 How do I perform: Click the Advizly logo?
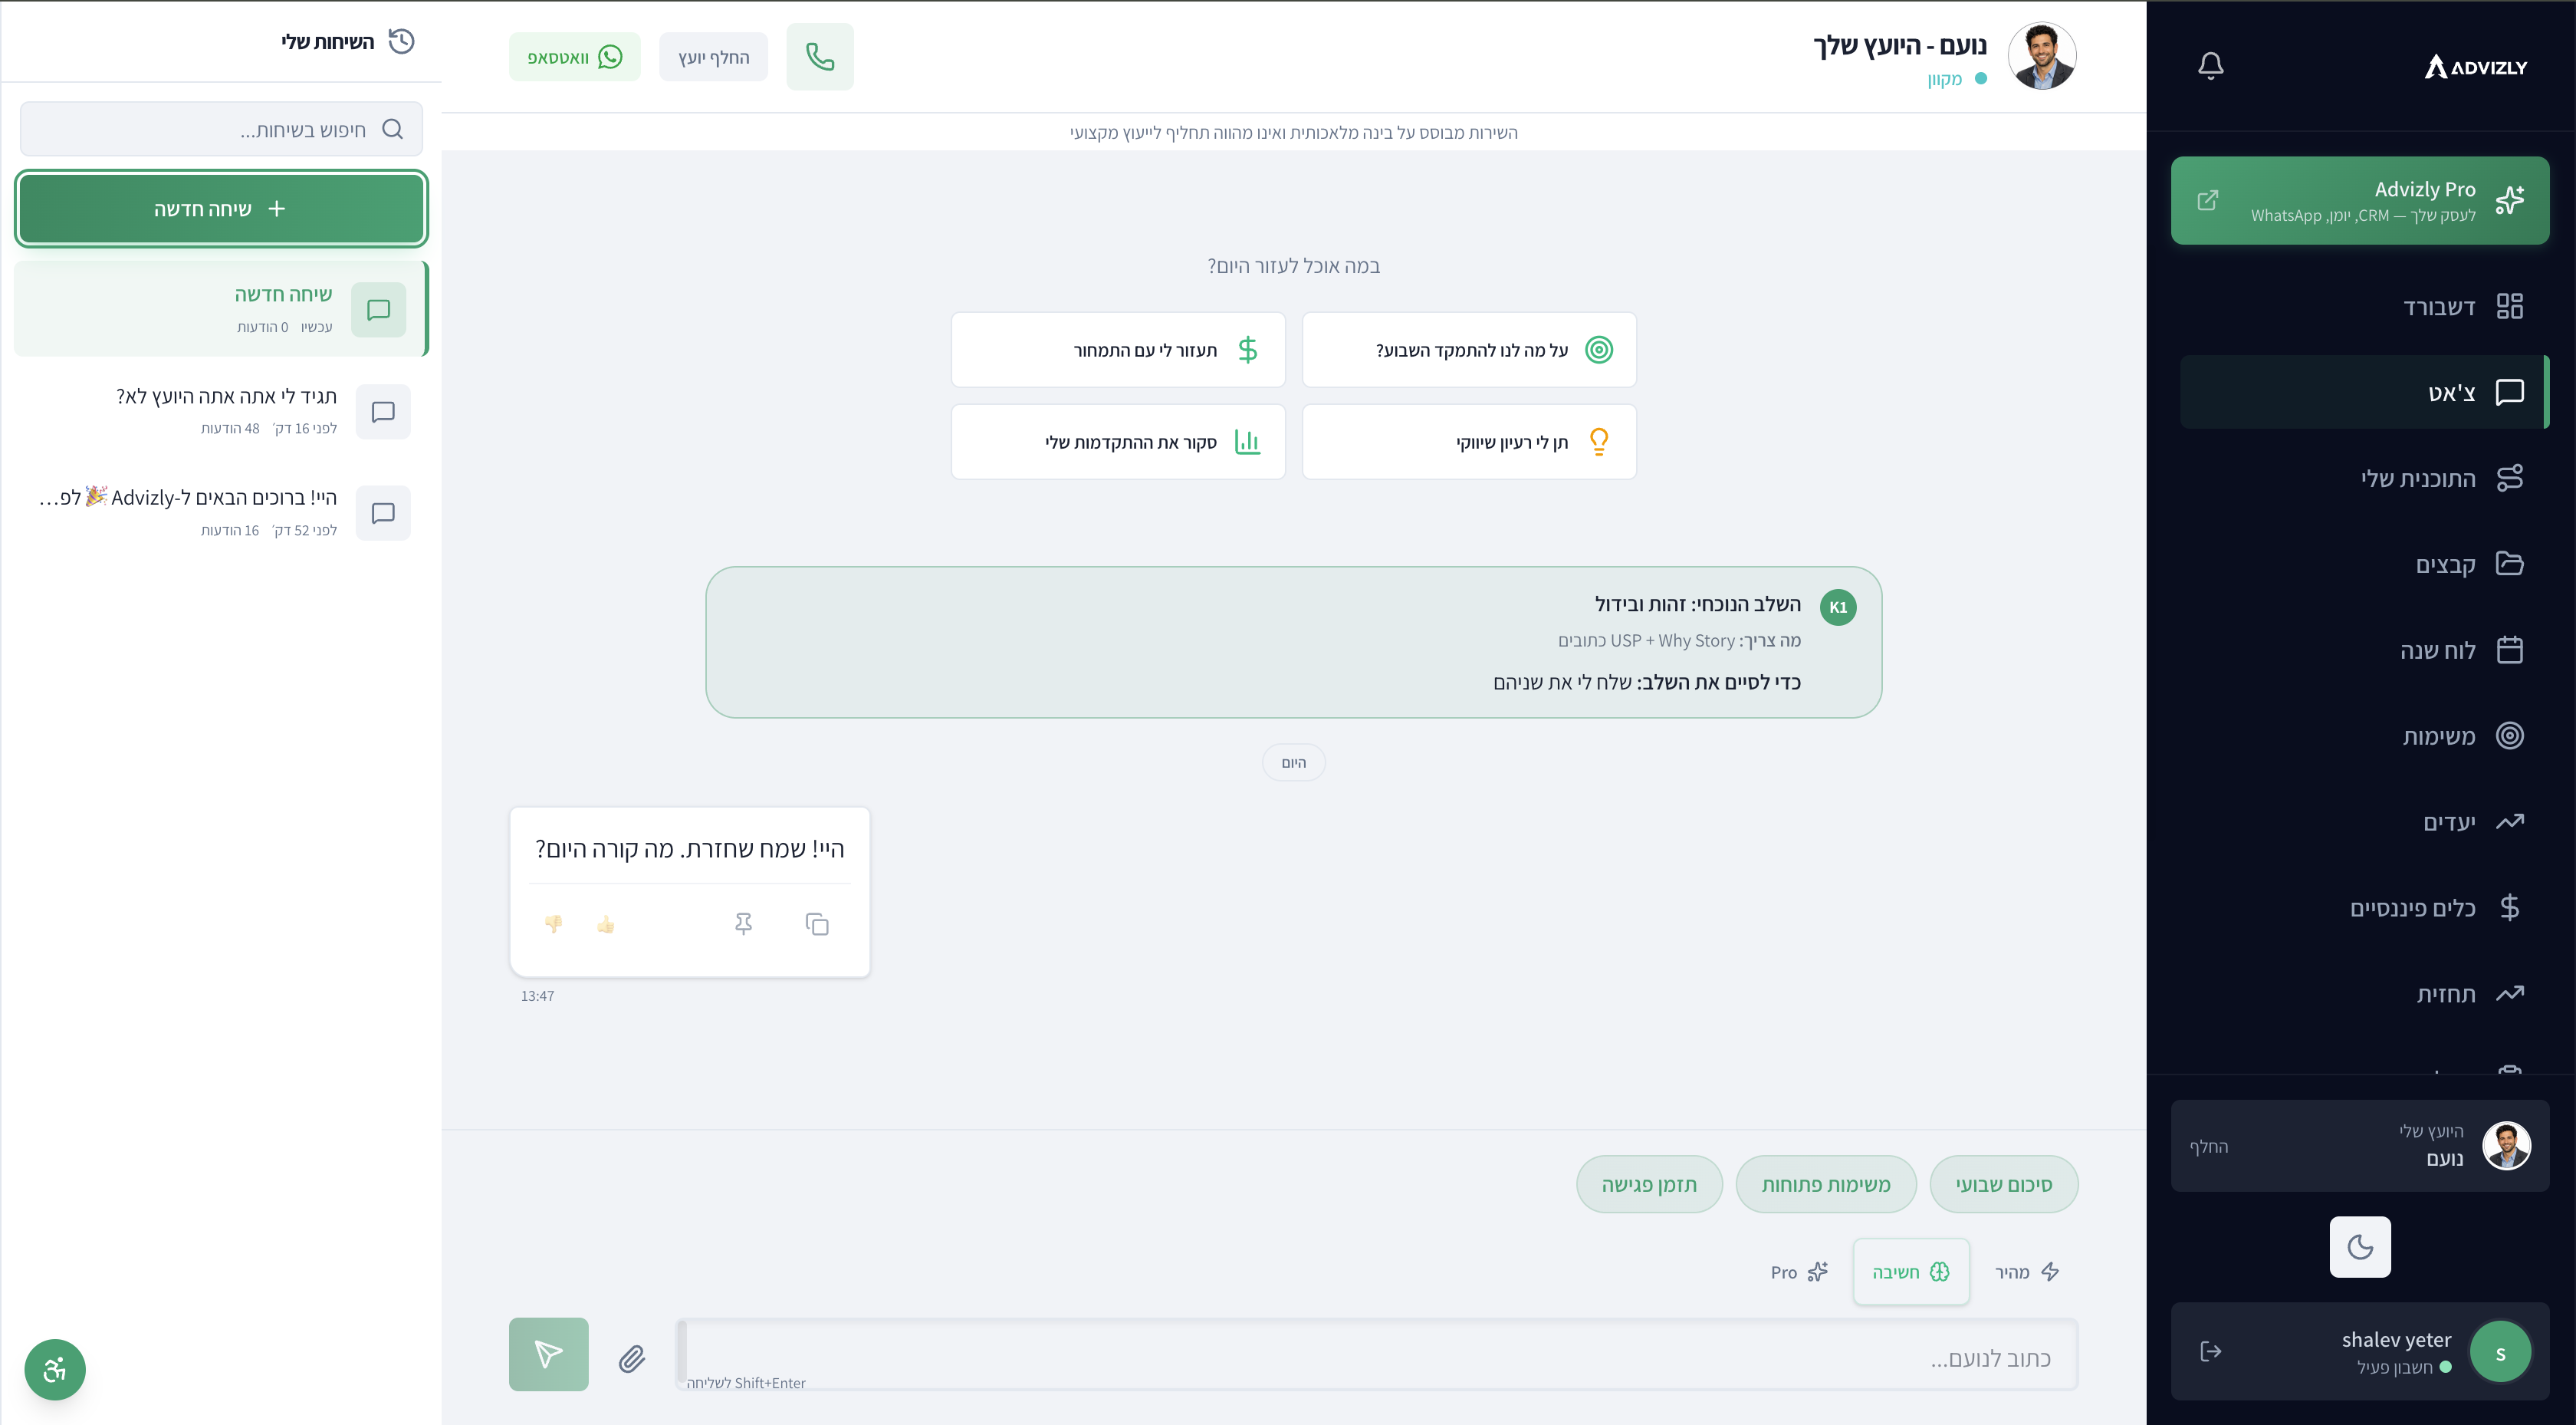[2476, 67]
